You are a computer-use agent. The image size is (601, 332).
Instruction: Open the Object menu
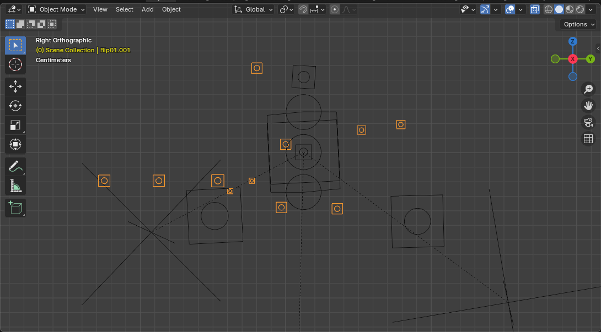(171, 9)
